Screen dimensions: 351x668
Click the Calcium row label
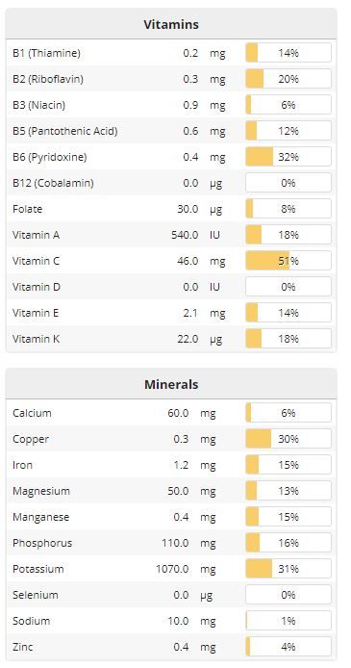(32, 413)
